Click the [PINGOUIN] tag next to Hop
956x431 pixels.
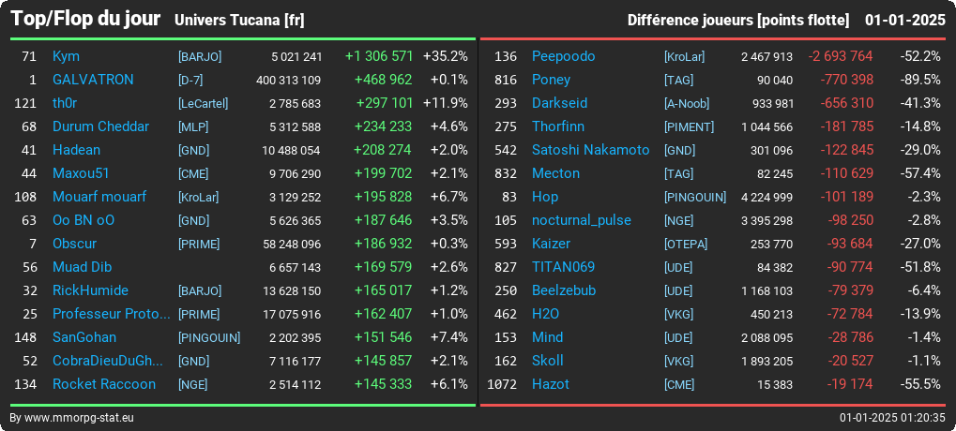[695, 198]
